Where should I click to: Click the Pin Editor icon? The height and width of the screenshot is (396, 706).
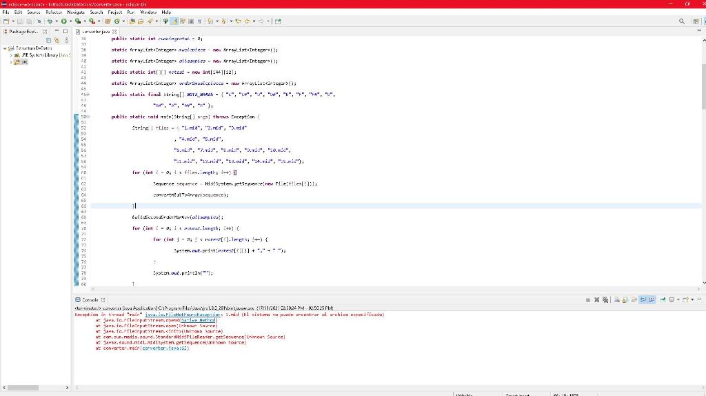tap(278, 21)
